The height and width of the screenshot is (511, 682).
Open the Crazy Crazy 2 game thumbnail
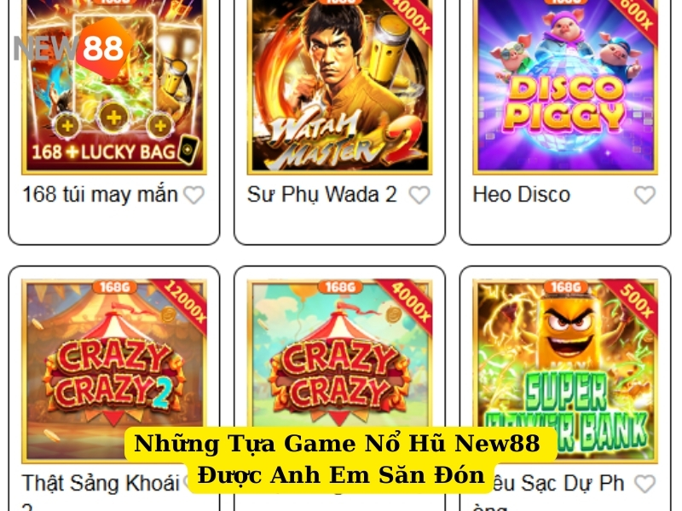[114, 371]
